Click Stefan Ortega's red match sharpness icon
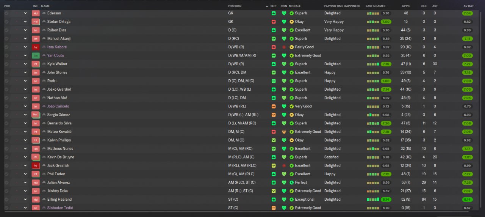 click(274, 22)
